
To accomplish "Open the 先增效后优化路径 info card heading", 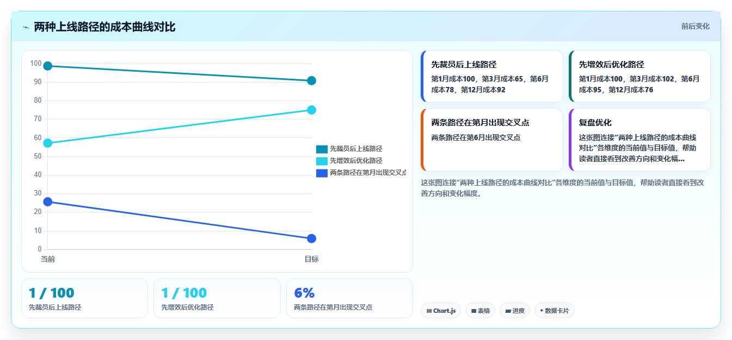I will point(612,64).
